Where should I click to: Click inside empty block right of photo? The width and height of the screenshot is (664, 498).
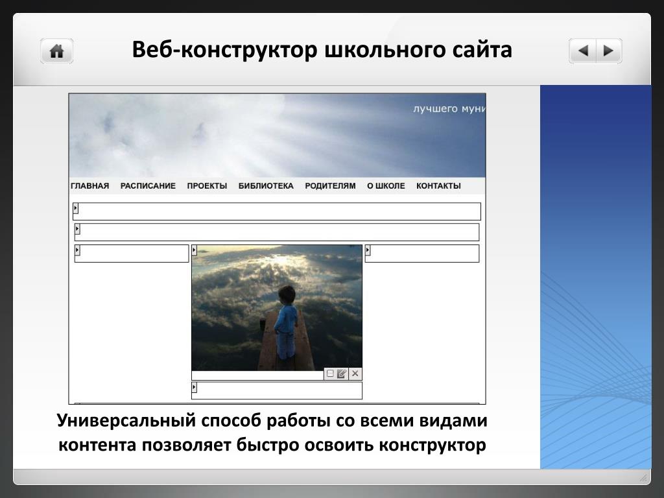click(x=422, y=254)
